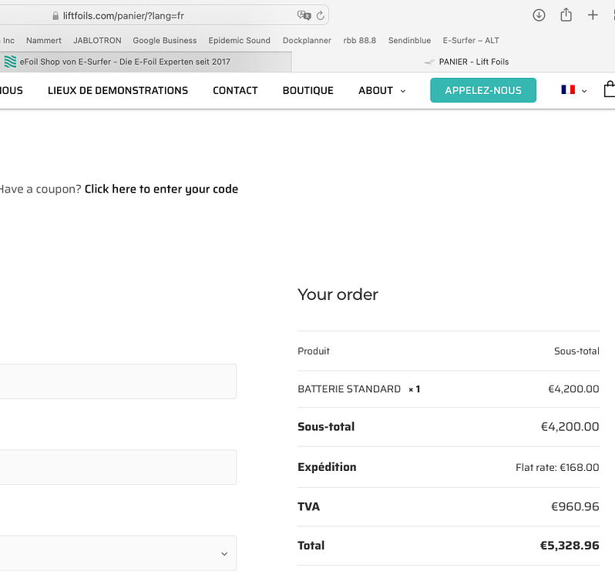The image size is (615, 578).
Task: Click the first billing form text field
Action: tap(116, 381)
